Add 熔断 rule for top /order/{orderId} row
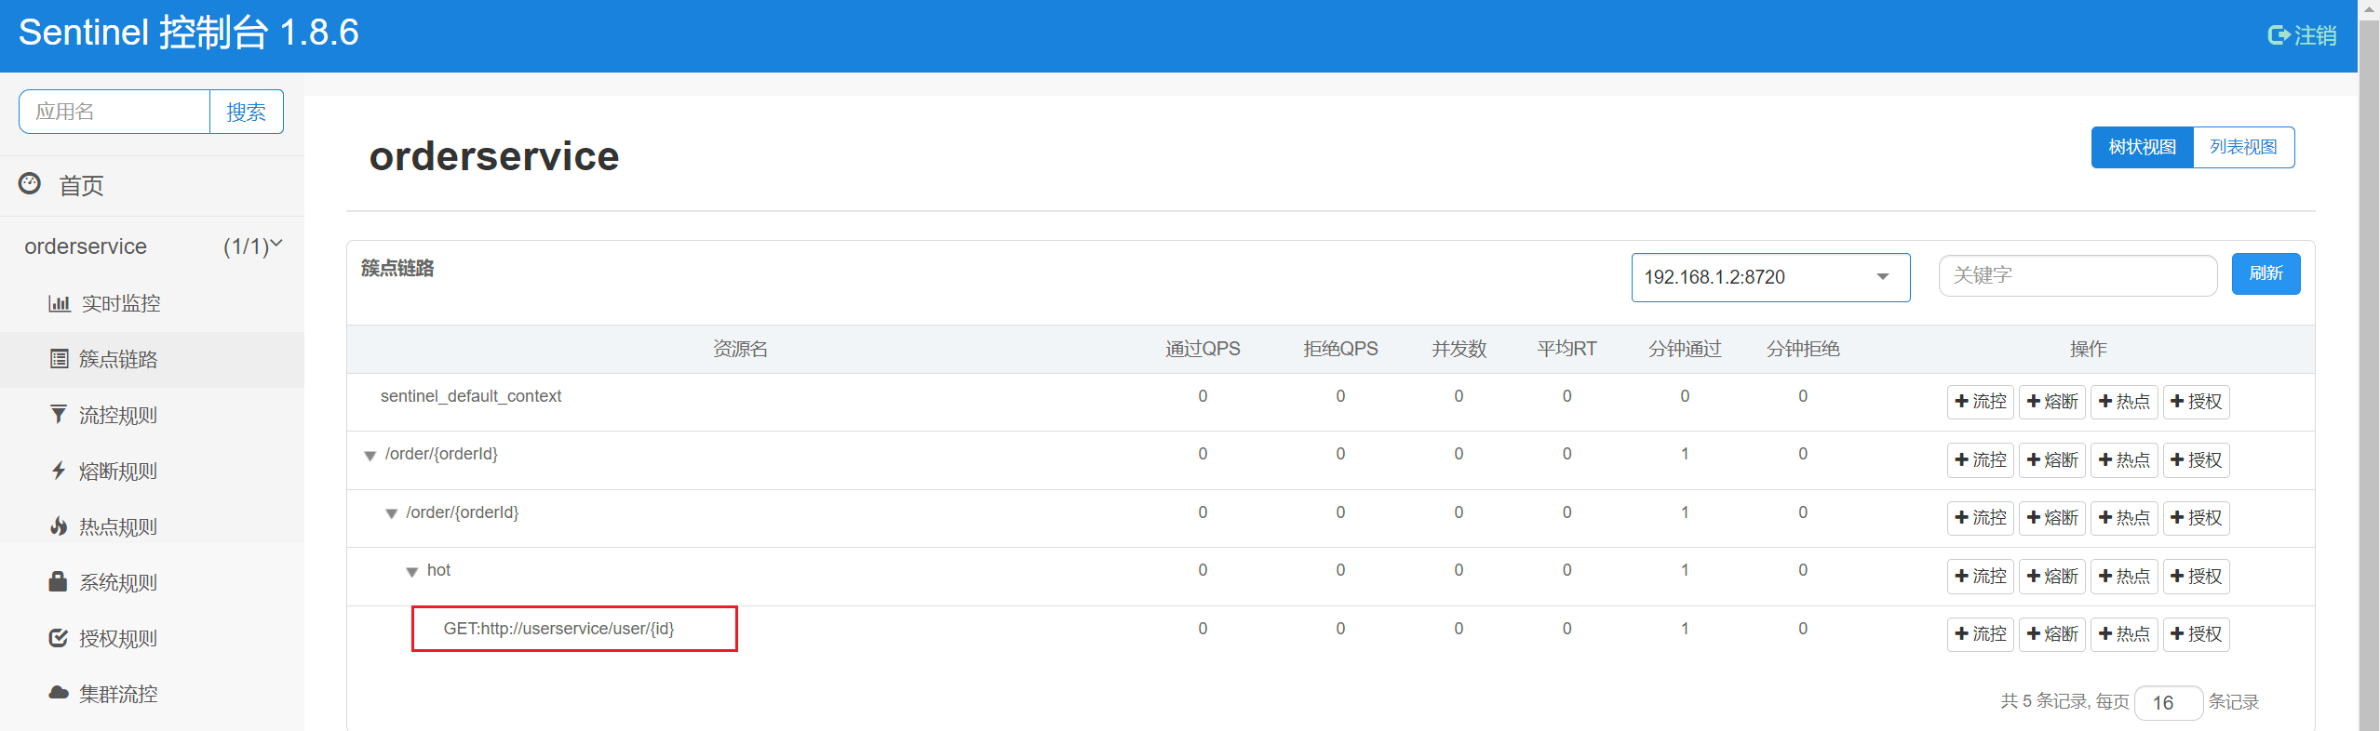The image size is (2380, 731). coord(2051,460)
